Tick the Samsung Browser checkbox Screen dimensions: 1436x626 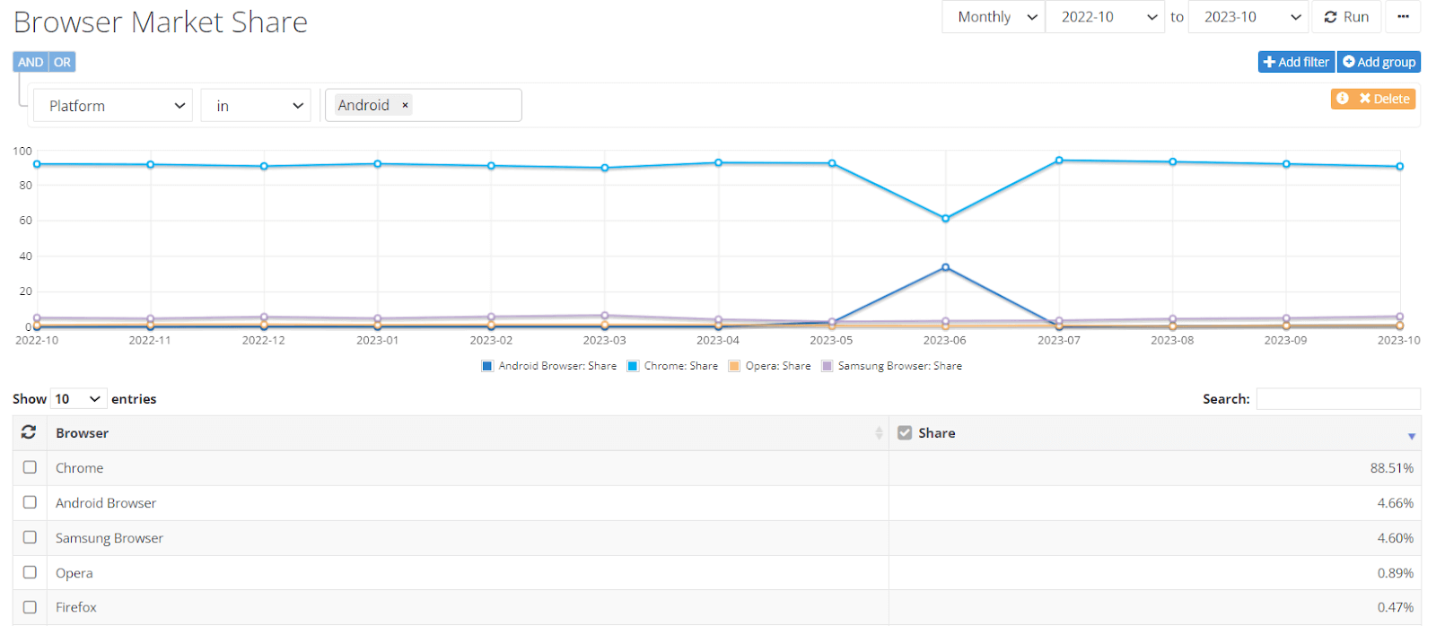pos(30,537)
